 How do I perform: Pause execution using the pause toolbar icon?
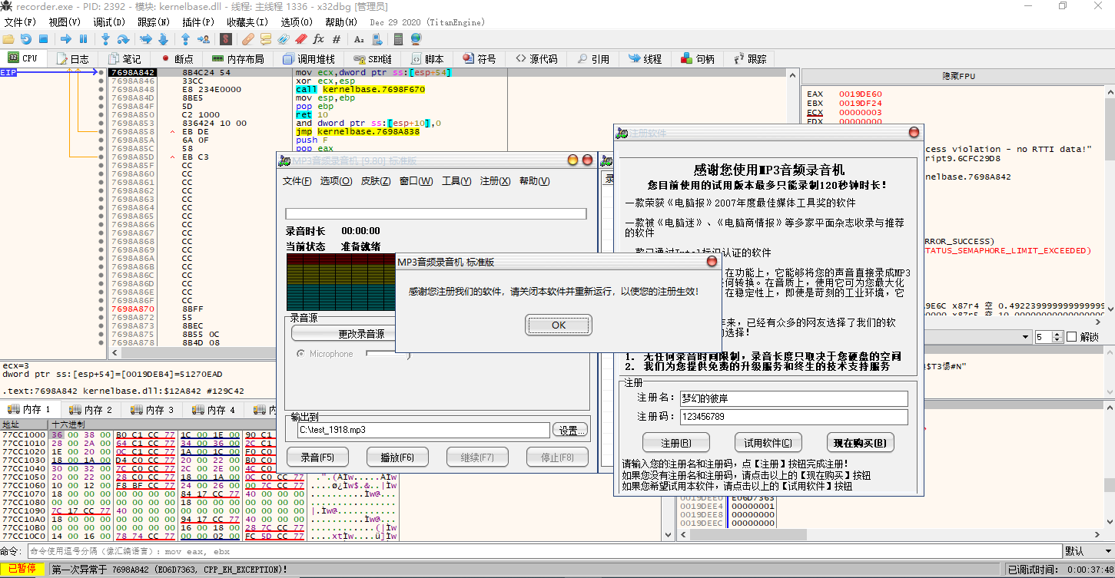coord(84,39)
